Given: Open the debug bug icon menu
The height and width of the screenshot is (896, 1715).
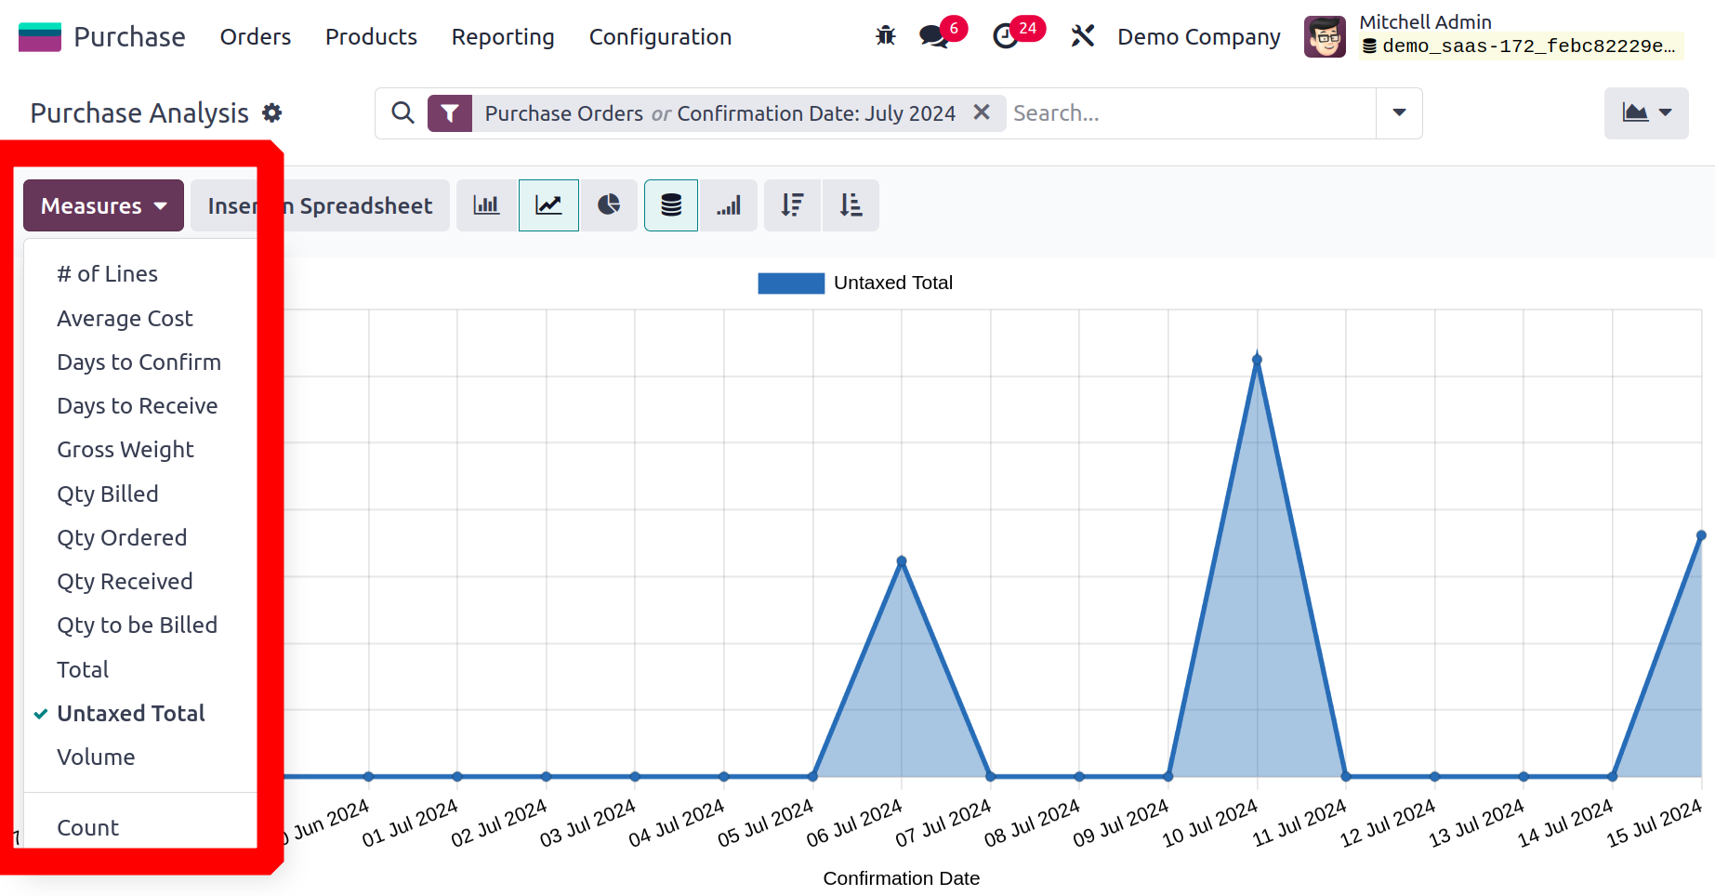Looking at the screenshot, I should tap(885, 36).
